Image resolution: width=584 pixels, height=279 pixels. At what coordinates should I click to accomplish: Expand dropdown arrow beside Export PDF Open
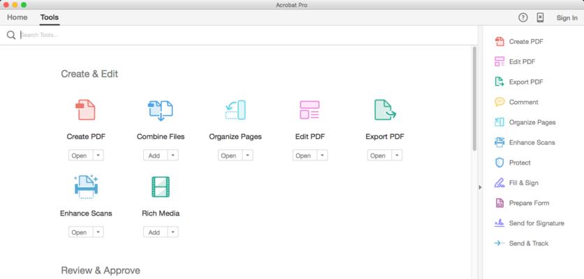[397, 156]
